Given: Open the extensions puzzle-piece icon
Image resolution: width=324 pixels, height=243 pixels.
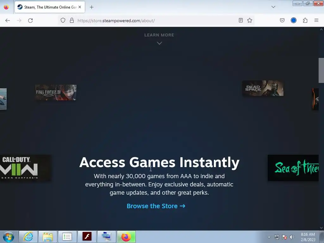Looking at the screenshot, I should pos(305,20).
